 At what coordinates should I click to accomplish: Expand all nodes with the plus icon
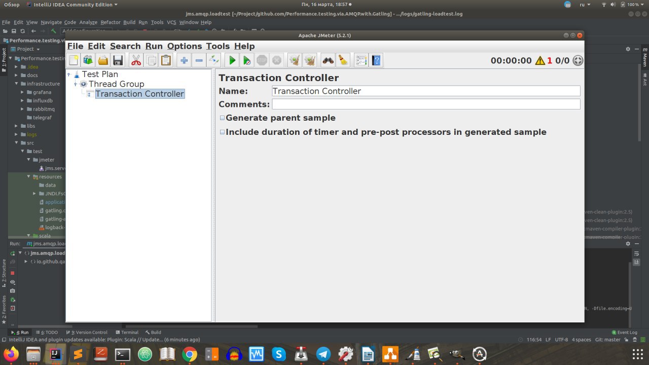click(184, 60)
